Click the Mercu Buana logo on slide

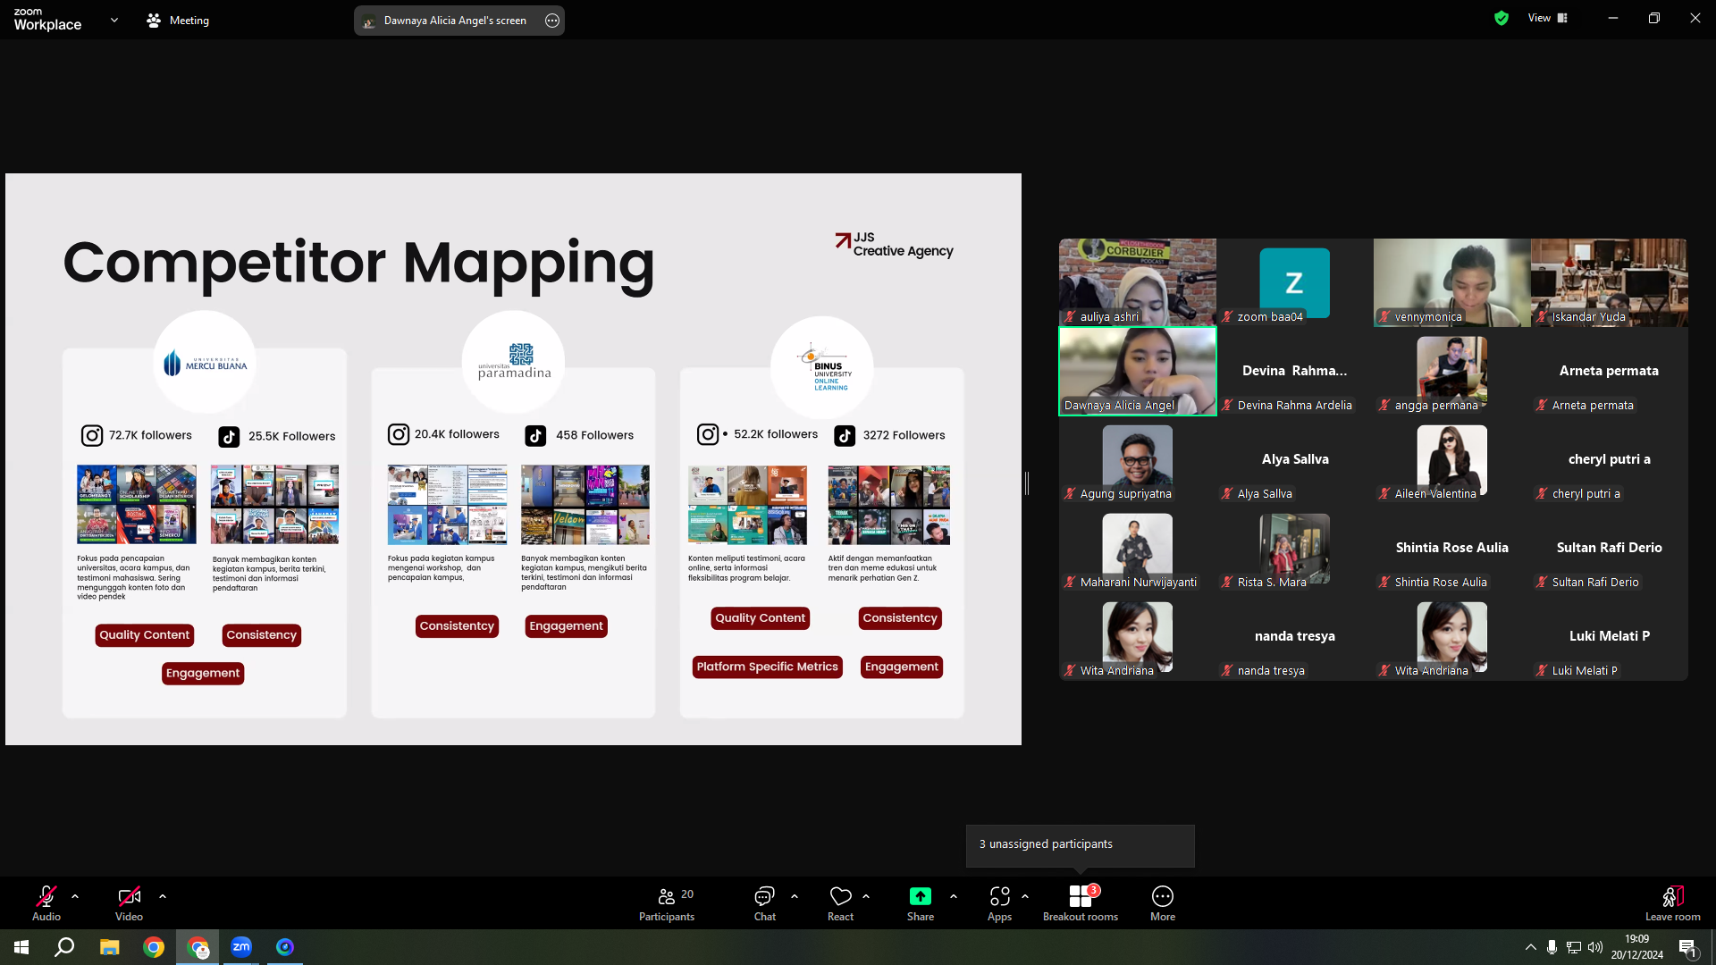point(205,363)
